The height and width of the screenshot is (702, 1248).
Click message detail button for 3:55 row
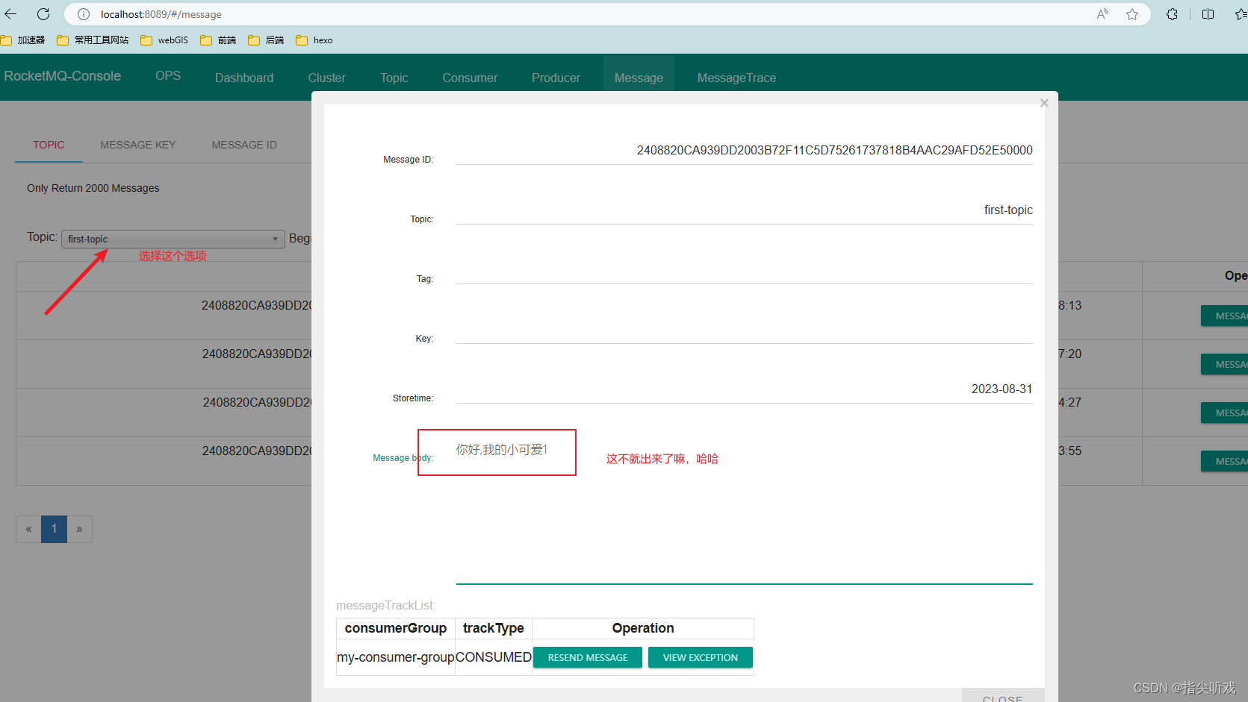pos(1224,461)
